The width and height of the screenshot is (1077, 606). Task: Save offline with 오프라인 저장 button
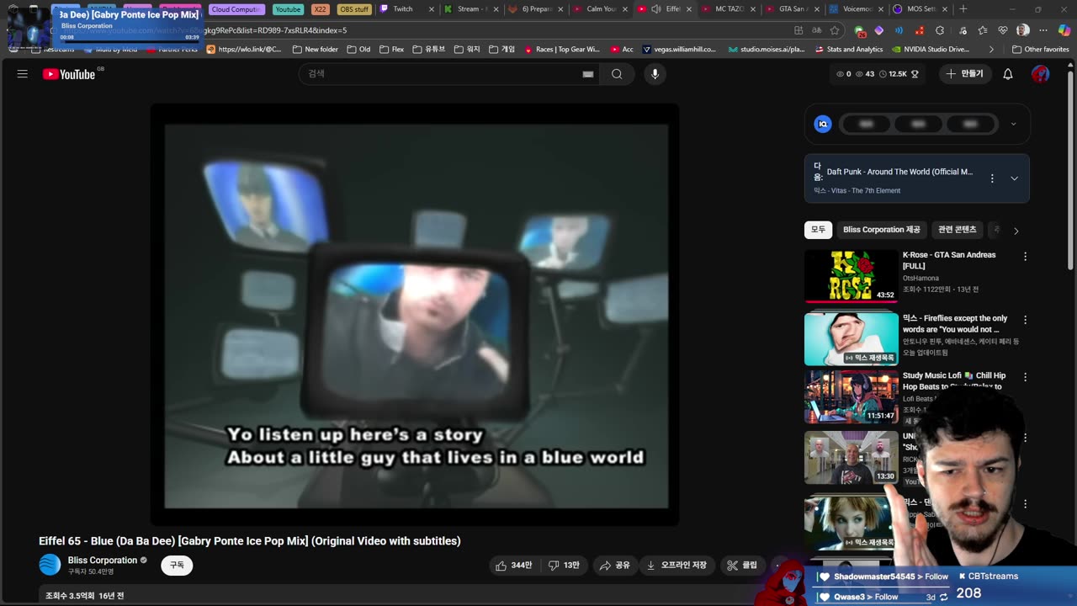(x=677, y=566)
